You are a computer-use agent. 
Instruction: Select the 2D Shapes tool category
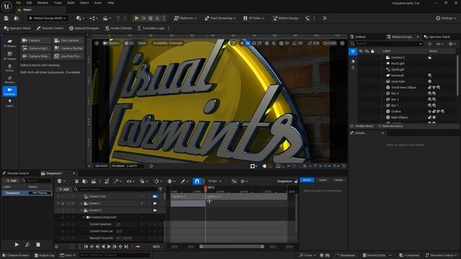tap(9, 43)
